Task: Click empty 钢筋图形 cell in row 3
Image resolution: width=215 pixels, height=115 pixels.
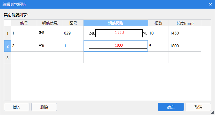Action: tap(116, 57)
